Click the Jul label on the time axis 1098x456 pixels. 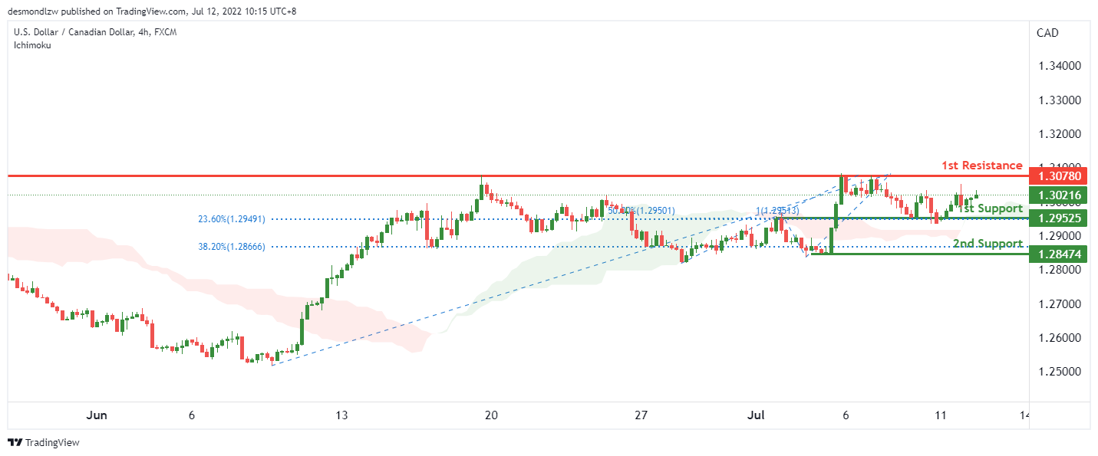click(x=757, y=415)
